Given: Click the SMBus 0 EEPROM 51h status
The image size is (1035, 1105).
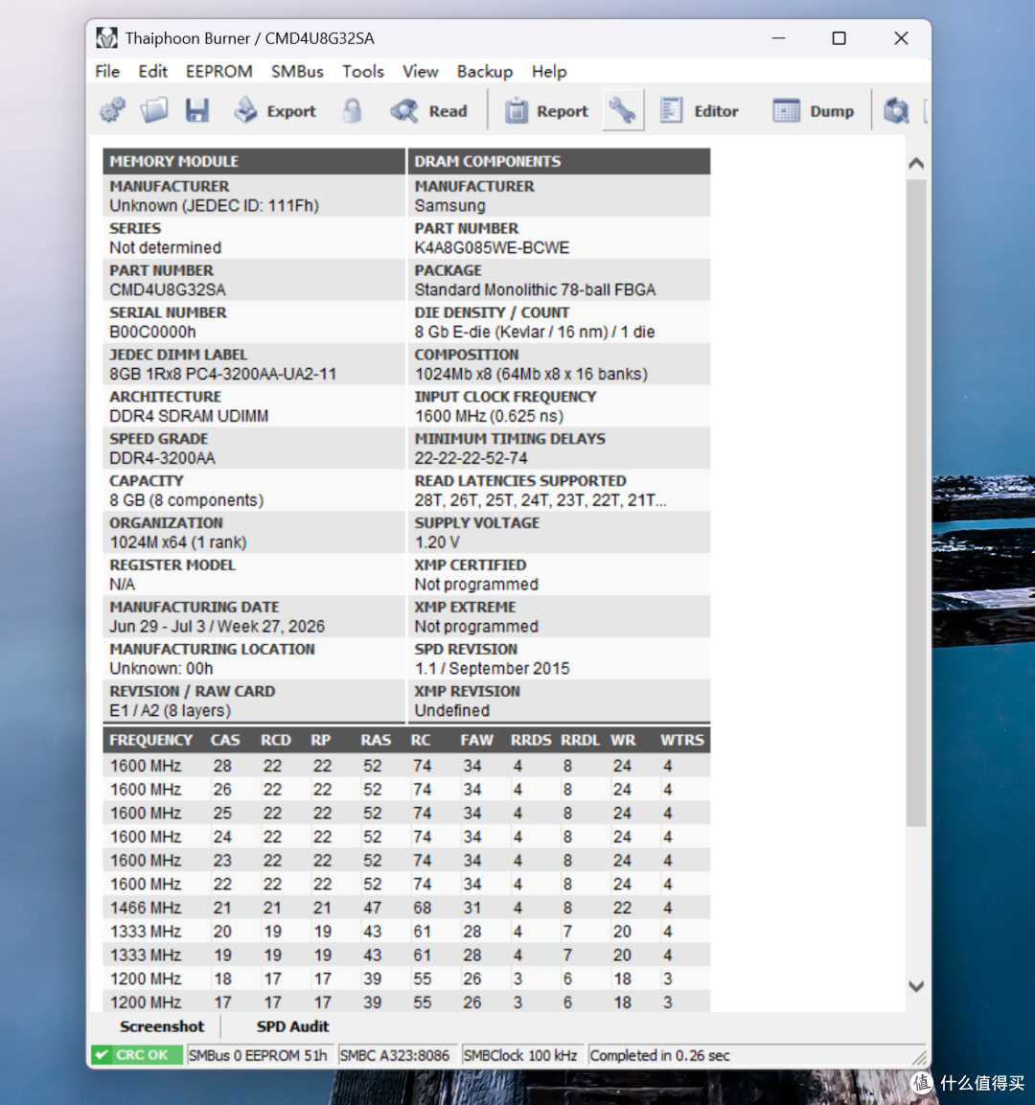Looking at the screenshot, I should (x=259, y=1055).
